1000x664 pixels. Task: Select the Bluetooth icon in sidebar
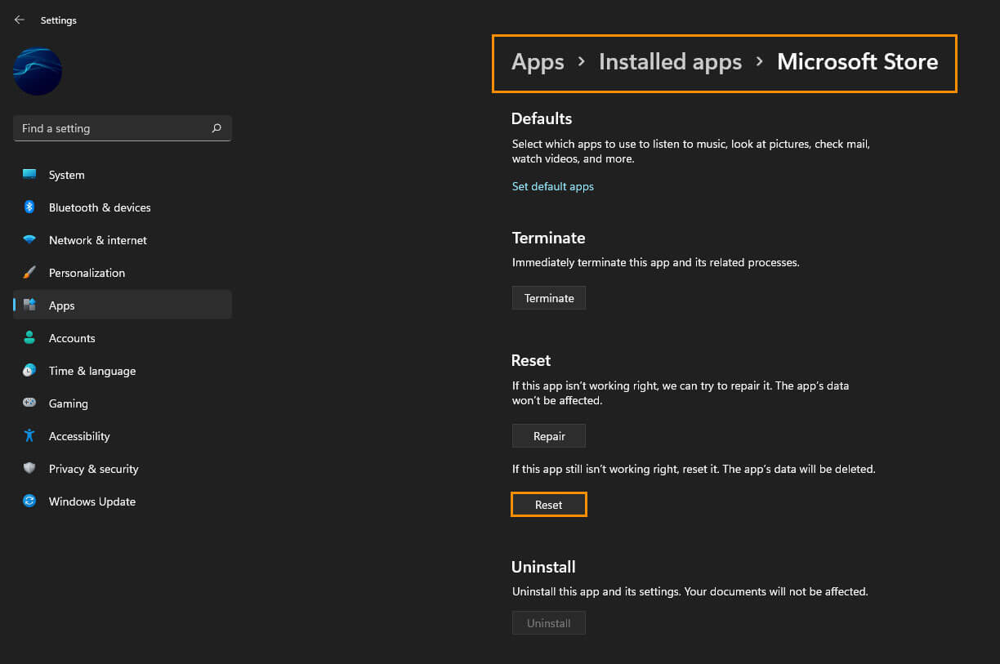tap(29, 207)
